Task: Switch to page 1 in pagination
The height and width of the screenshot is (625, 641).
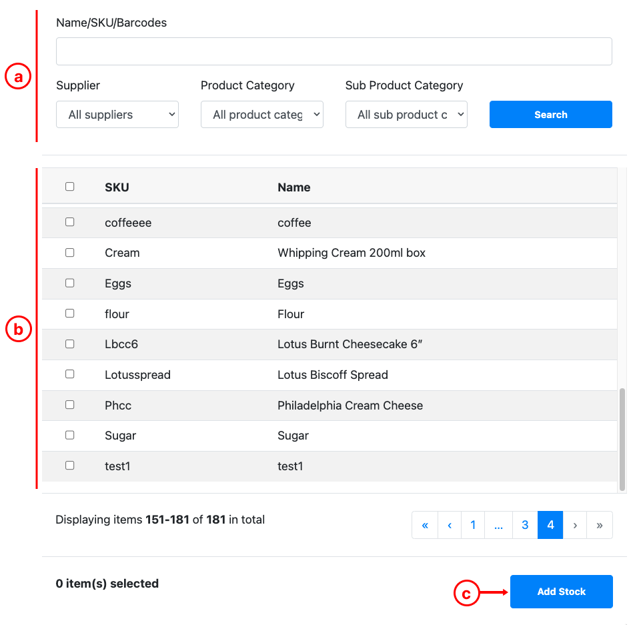Action: [473, 525]
